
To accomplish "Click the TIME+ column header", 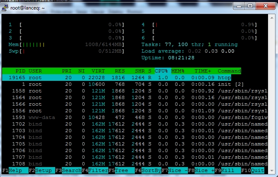I will pos(203,71).
